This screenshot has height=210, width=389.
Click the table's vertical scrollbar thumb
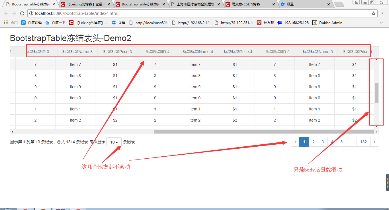coord(376,93)
